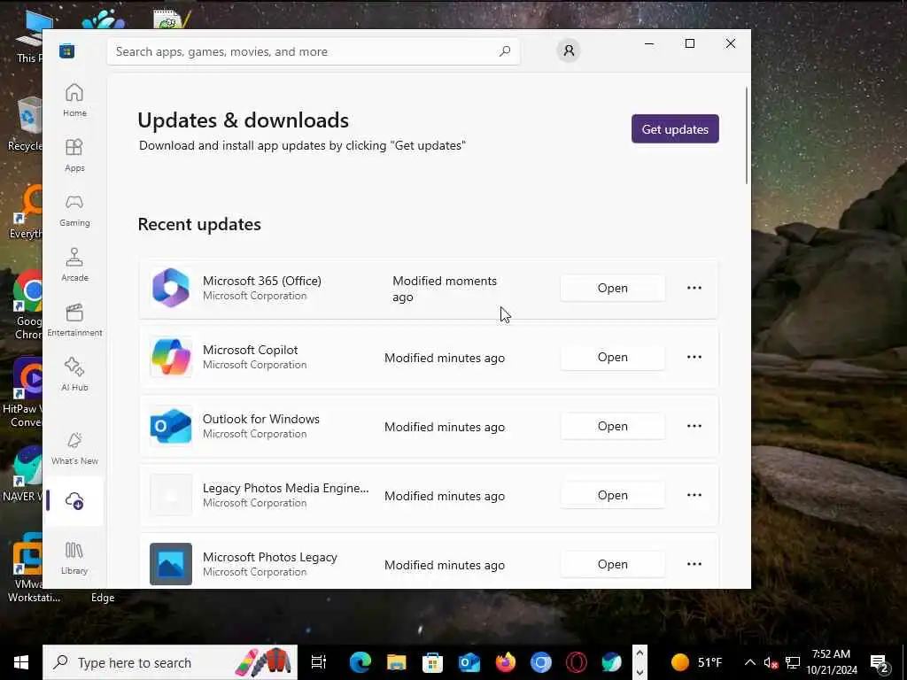Click the search magnifier icon in Store
The width and height of the screenshot is (907, 680).
(504, 51)
